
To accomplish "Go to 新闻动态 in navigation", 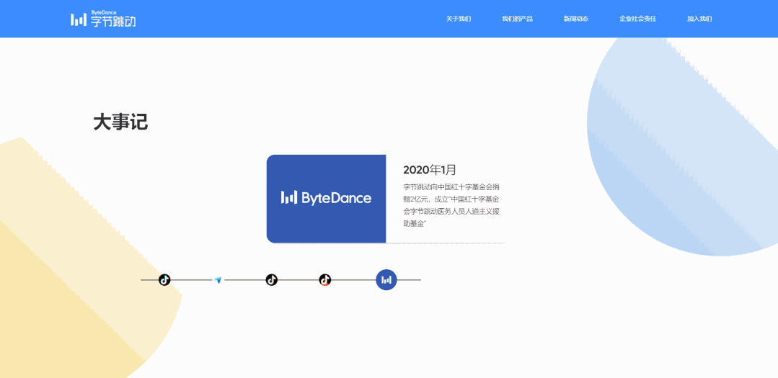I will click(576, 19).
